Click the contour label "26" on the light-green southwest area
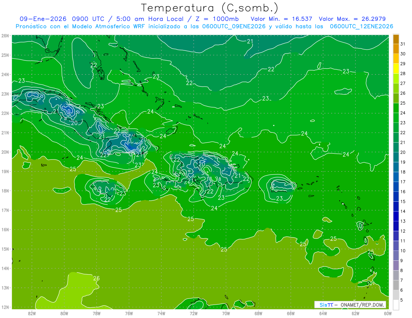The width and height of the screenshot is (412, 318). 96,278
